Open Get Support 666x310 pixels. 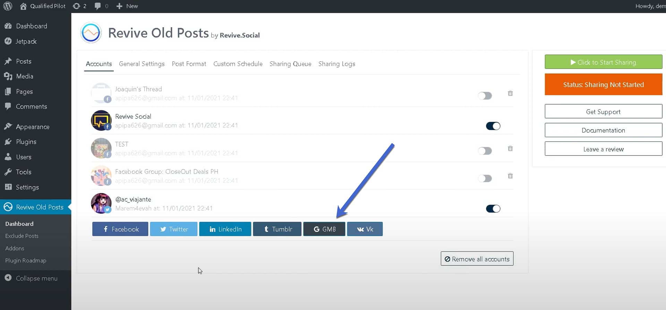603,112
